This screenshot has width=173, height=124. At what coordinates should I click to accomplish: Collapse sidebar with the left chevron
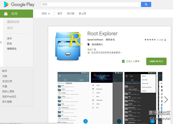coord(1,42)
